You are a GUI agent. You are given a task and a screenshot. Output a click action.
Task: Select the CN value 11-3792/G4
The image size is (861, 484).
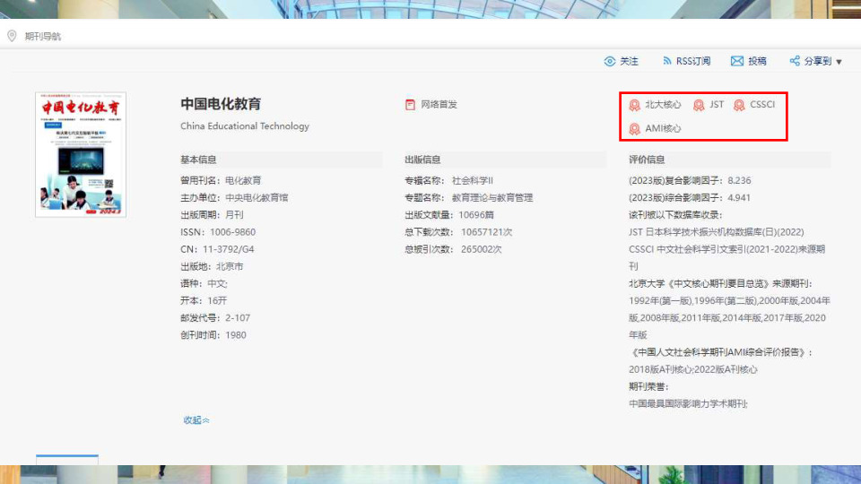coord(229,249)
